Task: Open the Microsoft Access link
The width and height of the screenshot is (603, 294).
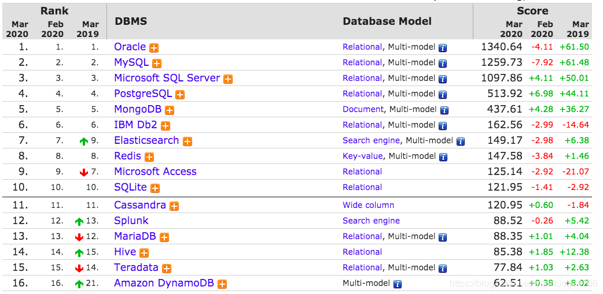Action: (x=155, y=172)
